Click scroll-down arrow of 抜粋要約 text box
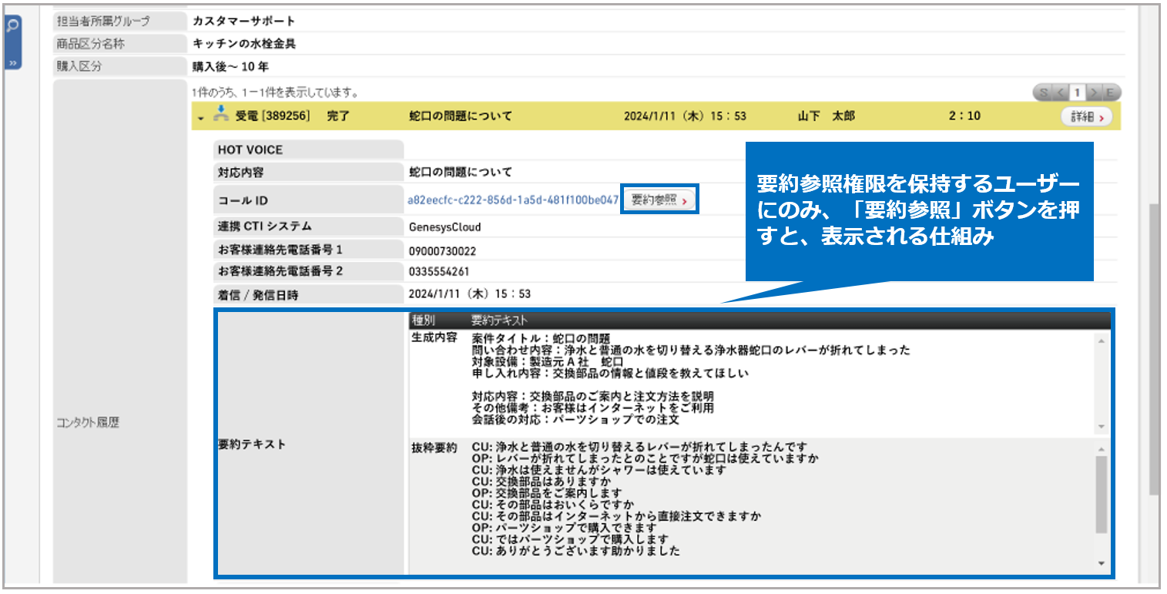1167x594 pixels. click(x=1102, y=565)
